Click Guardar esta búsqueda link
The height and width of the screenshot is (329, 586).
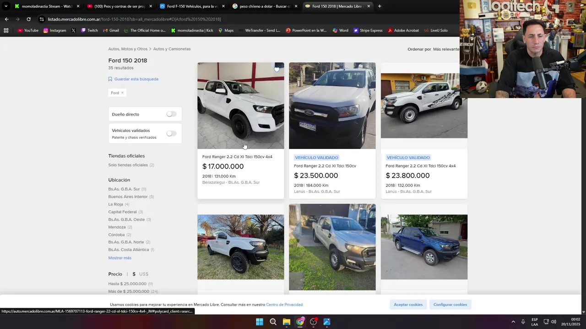[x=136, y=79]
